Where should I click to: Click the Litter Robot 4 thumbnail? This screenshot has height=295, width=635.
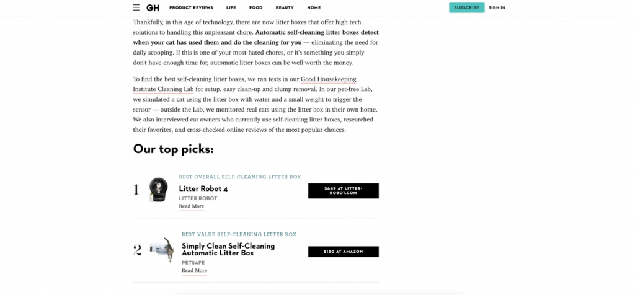tap(159, 190)
